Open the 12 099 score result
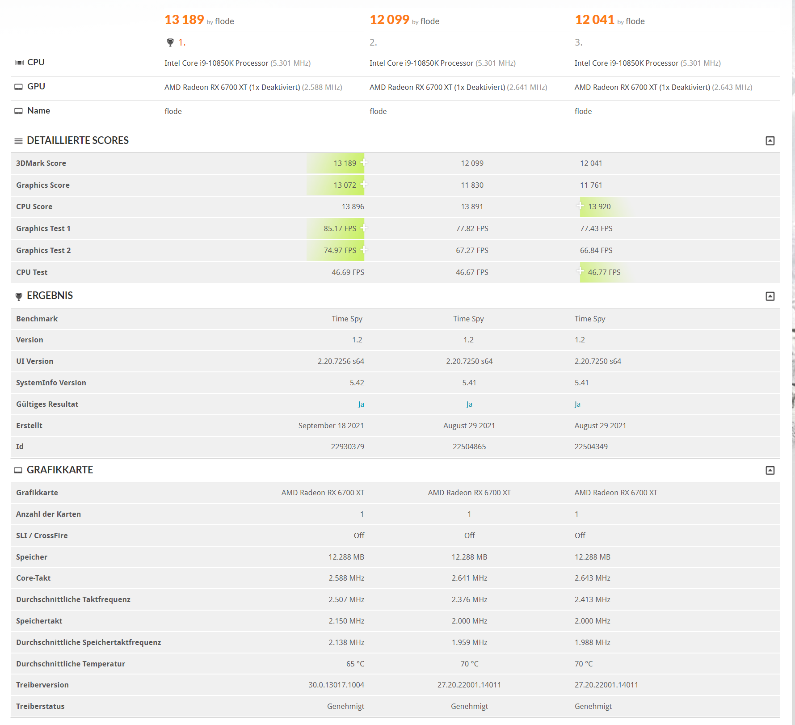Image resolution: width=795 pixels, height=725 pixels. [x=389, y=20]
